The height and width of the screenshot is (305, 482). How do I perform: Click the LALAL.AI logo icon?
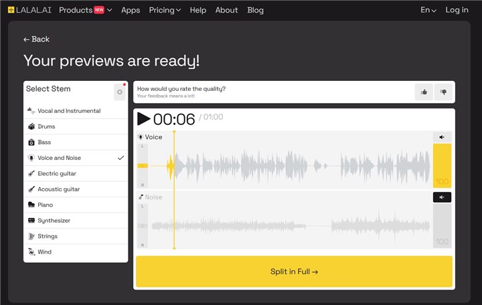click(11, 10)
